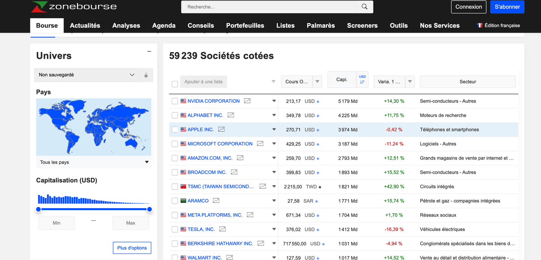Click the Secteur column header button
541x260 pixels.
(468, 82)
